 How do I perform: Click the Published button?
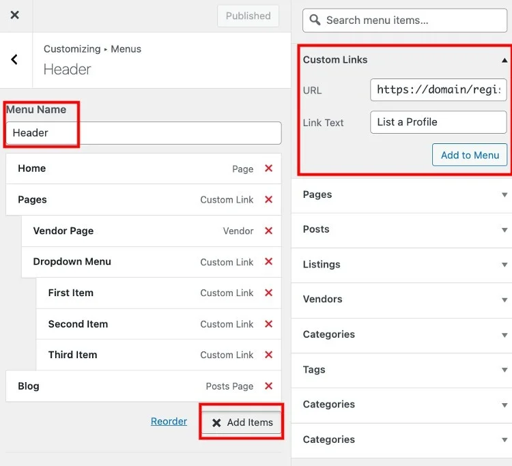pos(248,16)
